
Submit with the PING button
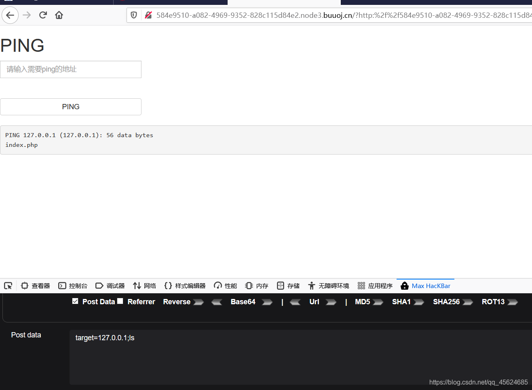pos(71,107)
